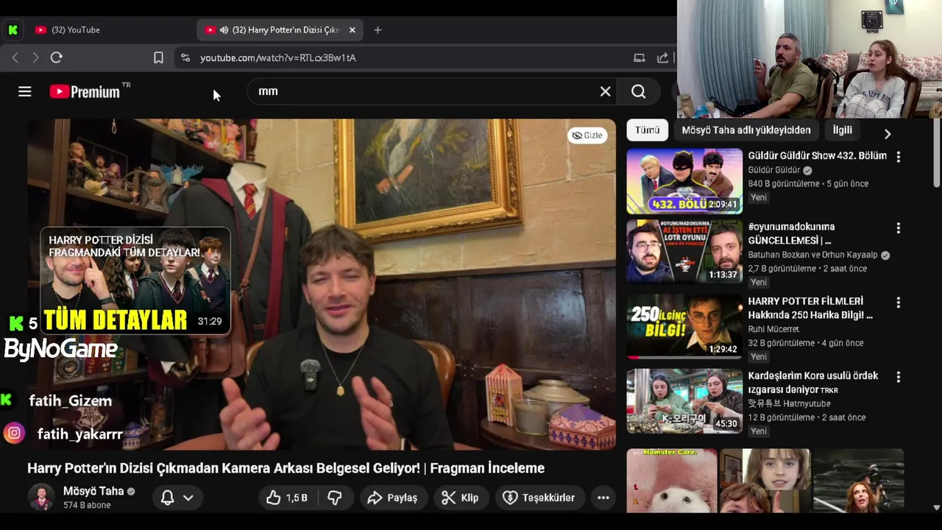Hide the end-card with Gizle
The width and height of the screenshot is (942, 530).
pos(587,135)
